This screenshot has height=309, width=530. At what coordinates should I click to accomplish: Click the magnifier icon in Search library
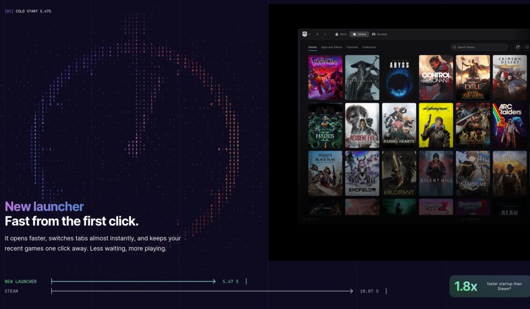click(x=454, y=47)
